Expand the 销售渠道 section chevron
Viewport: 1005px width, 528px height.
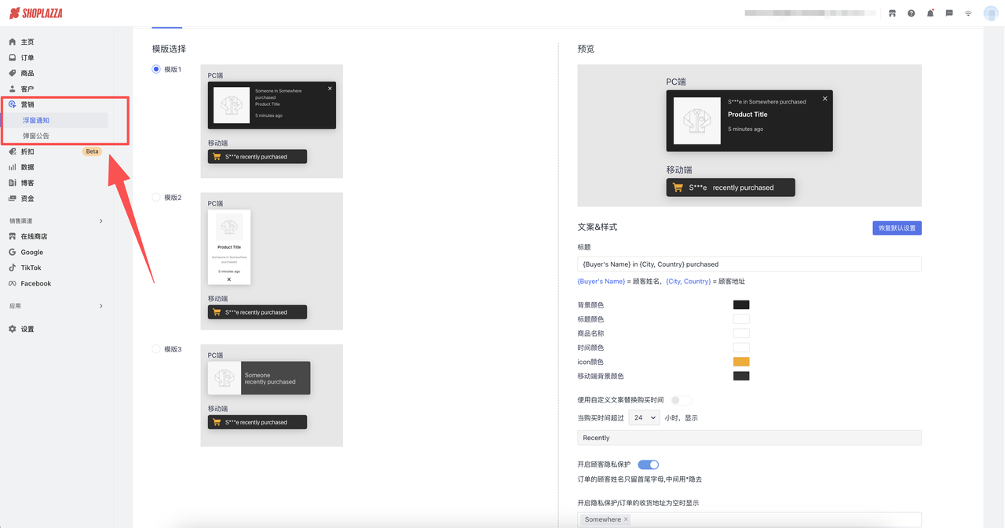[x=100, y=220]
